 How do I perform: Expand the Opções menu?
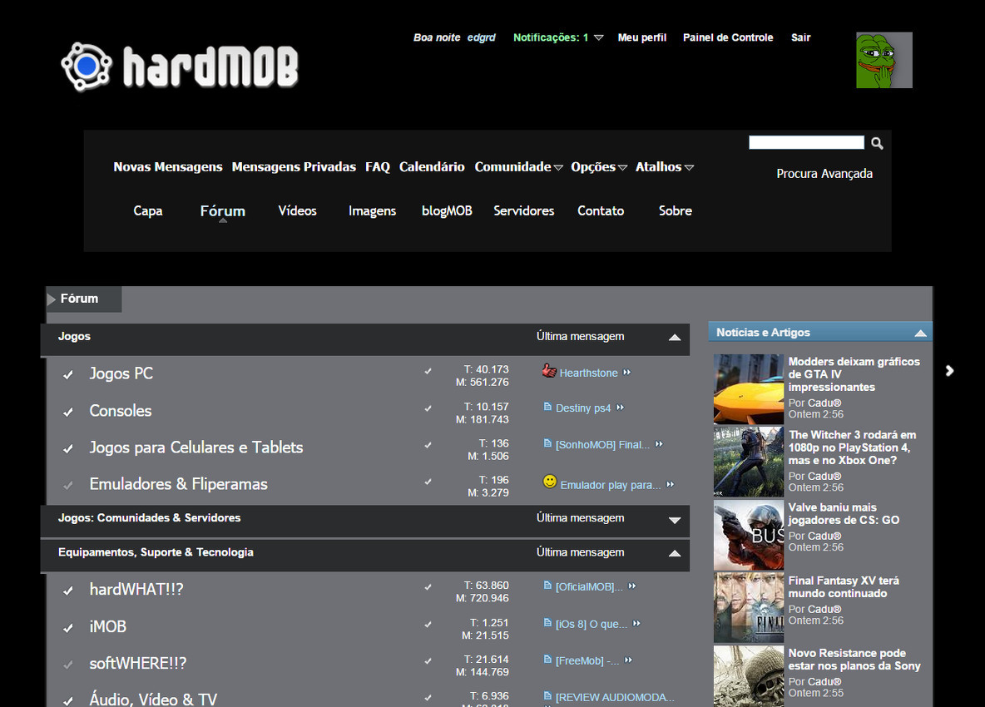(599, 167)
